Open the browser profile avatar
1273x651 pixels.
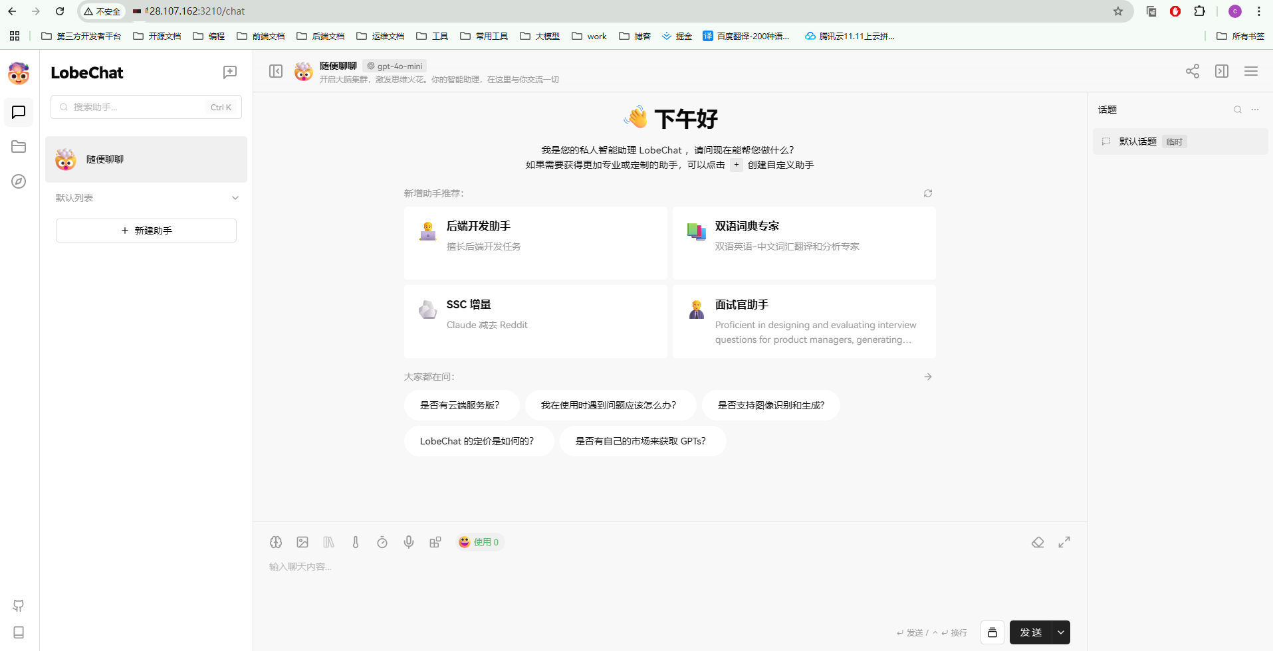pyautogui.click(x=1235, y=11)
